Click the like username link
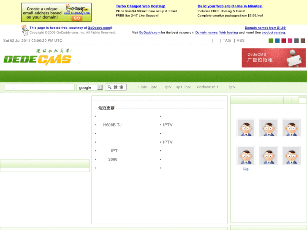 (245, 169)
